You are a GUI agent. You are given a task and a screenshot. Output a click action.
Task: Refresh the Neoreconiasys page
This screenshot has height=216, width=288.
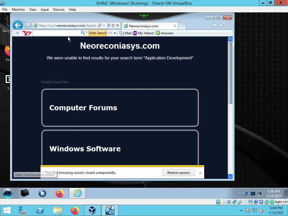(113, 25)
